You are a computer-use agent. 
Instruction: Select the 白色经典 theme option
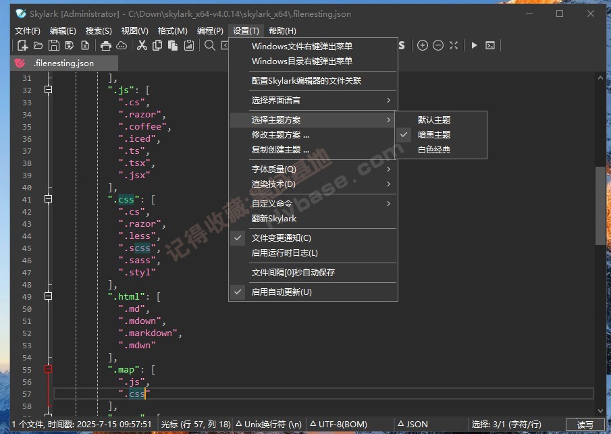coord(441,150)
